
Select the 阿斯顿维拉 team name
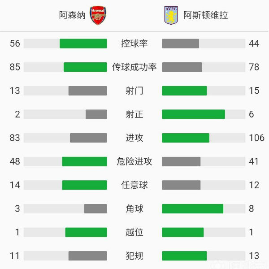[206, 15]
